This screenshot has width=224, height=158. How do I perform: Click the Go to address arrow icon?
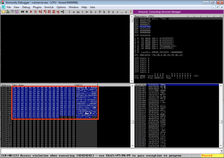click(x=62, y=12)
